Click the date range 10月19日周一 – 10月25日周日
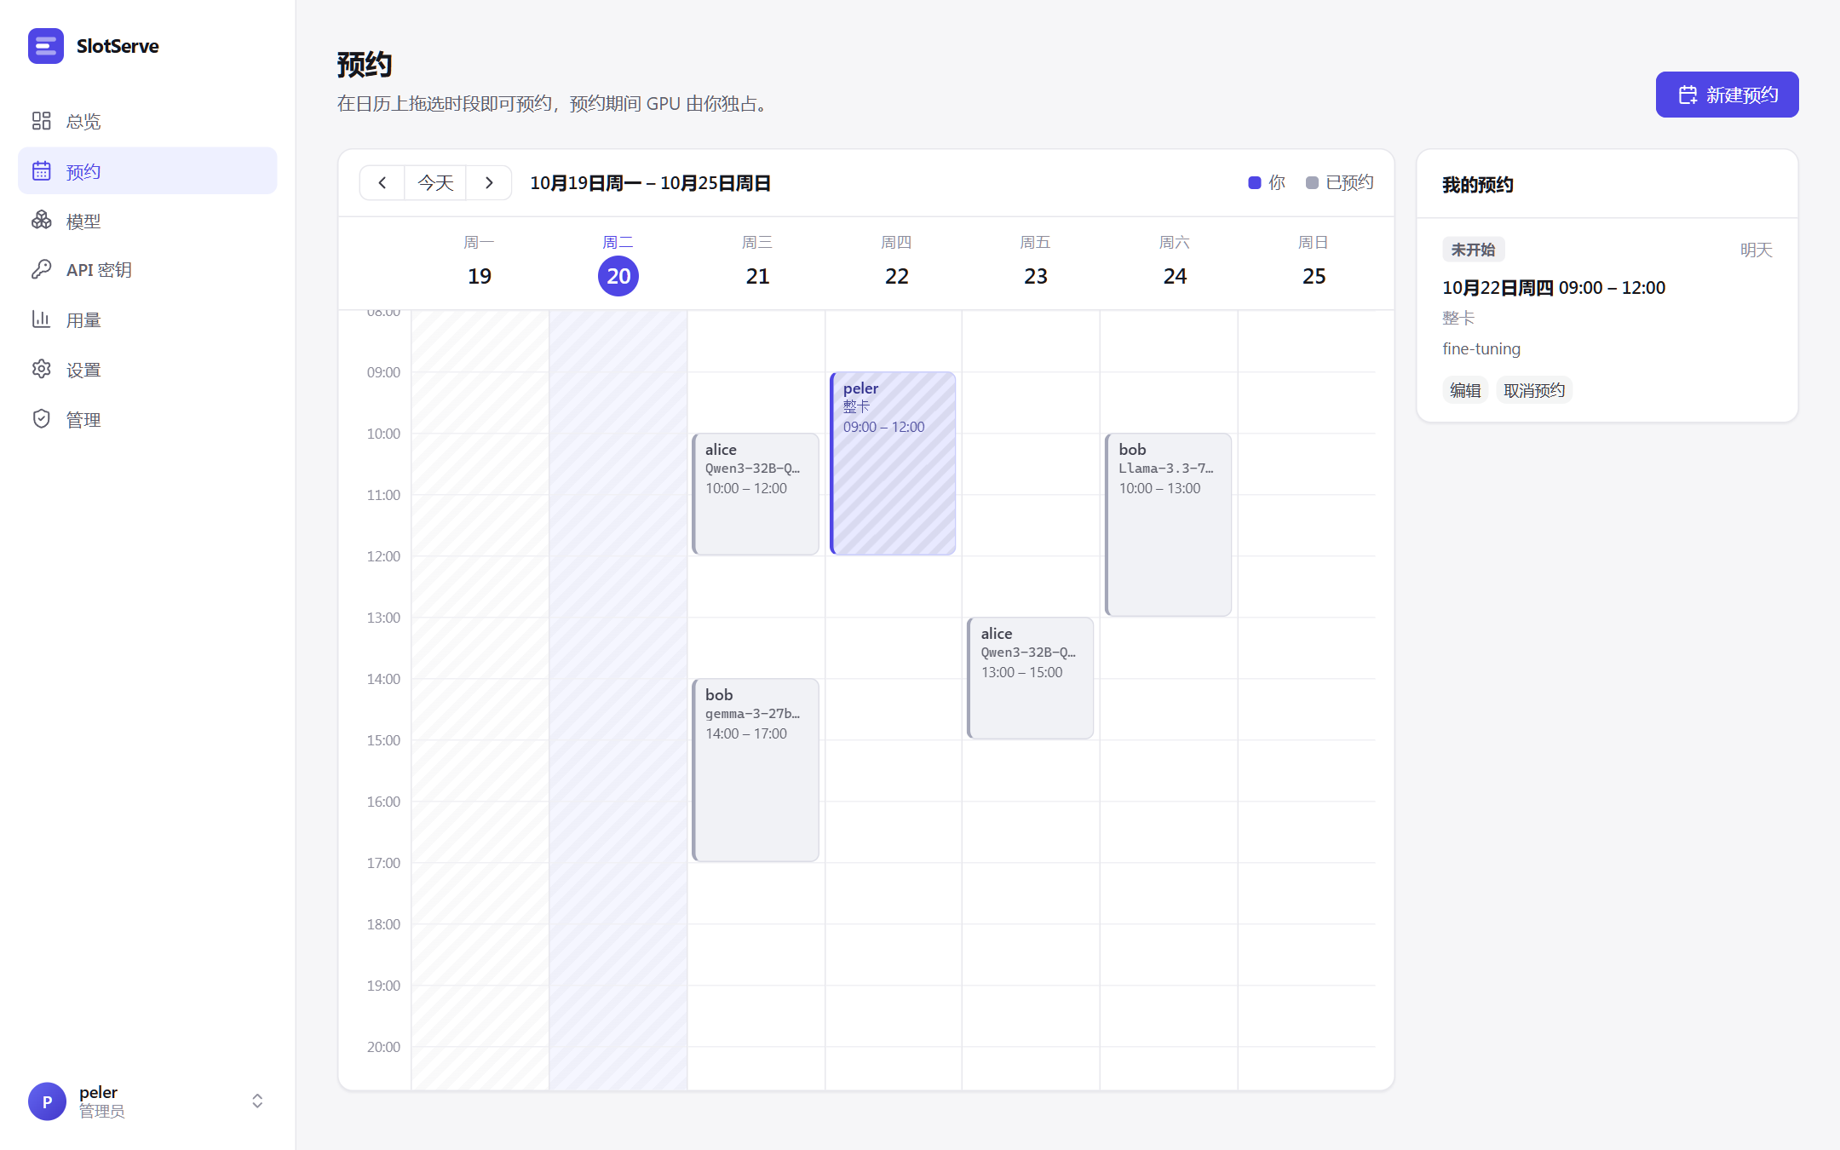Viewport: 1840px width, 1150px height. coord(650,183)
